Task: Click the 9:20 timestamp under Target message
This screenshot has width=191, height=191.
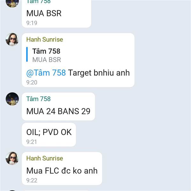Action: tap(32, 82)
